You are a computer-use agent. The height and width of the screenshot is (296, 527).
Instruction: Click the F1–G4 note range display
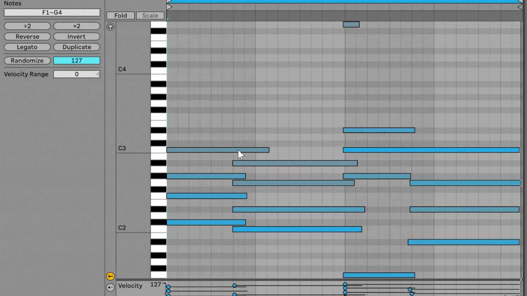[x=52, y=12]
